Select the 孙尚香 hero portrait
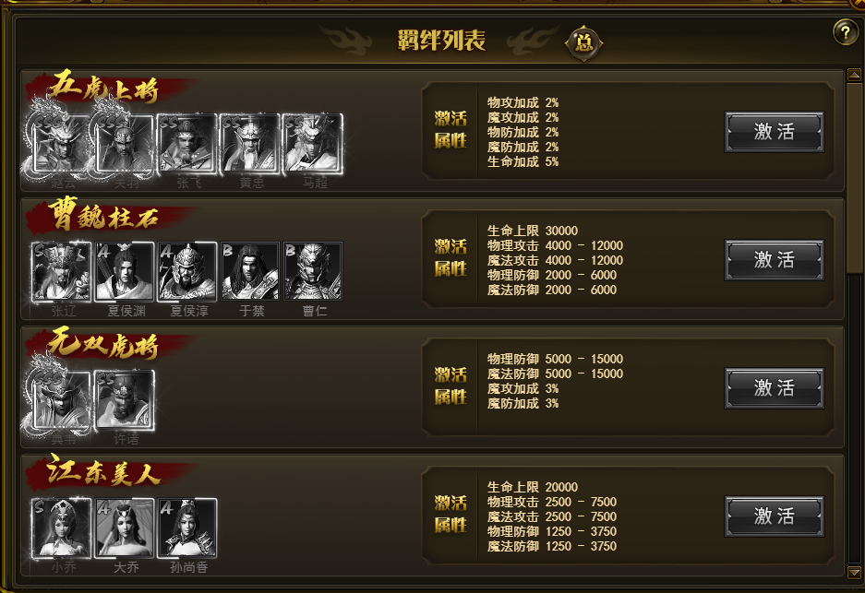Viewport: 865px width, 593px height. click(187, 528)
